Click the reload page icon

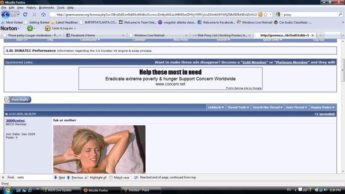click(25, 14)
